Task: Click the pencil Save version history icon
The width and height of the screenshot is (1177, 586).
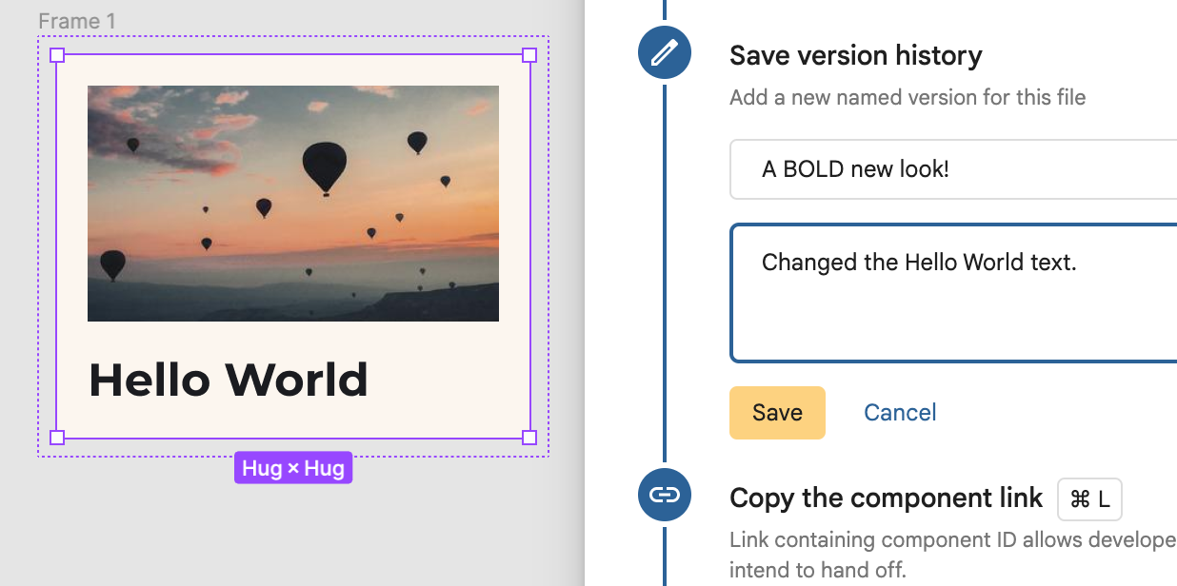Action: tap(664, 53)
